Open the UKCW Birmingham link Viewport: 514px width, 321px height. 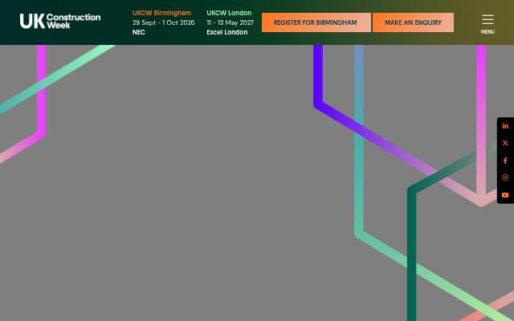coord(161,13)
